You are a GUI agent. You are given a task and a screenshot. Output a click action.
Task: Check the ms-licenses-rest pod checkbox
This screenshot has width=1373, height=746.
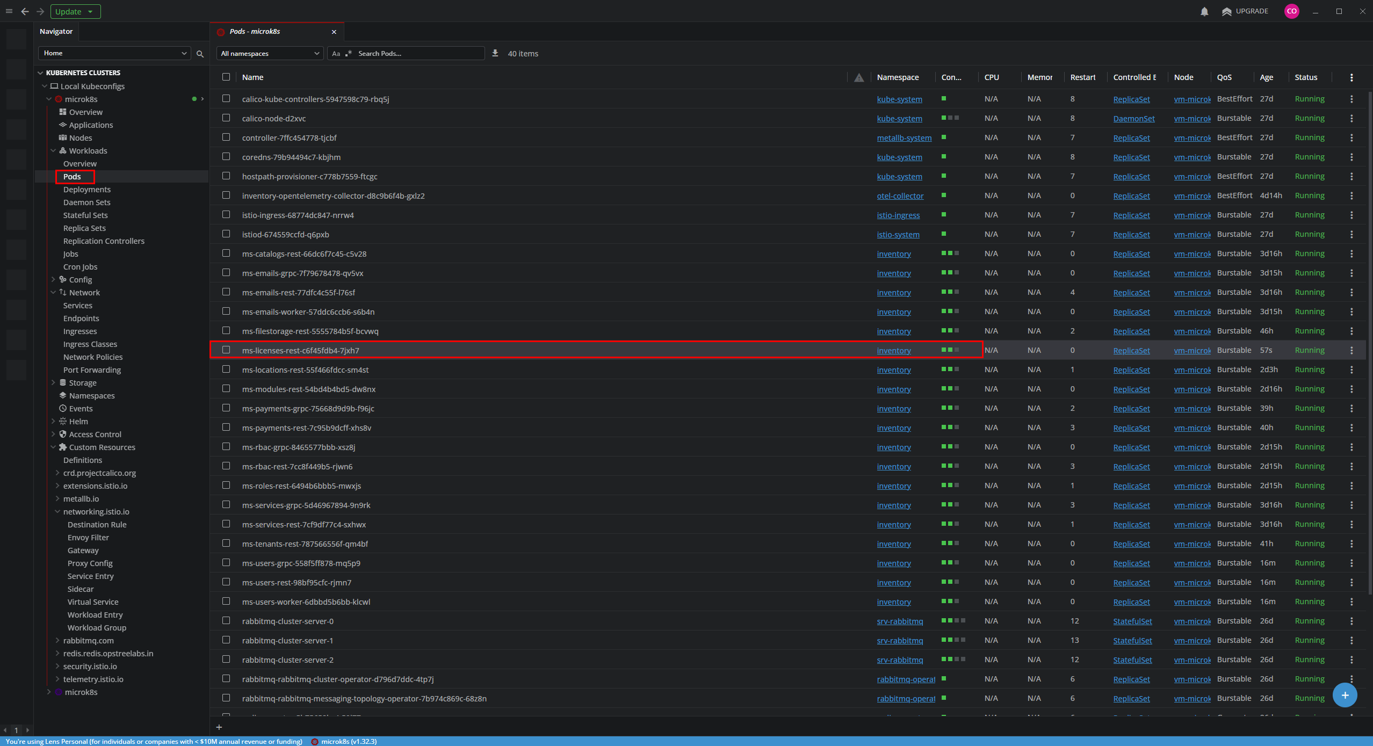(226, 350)
